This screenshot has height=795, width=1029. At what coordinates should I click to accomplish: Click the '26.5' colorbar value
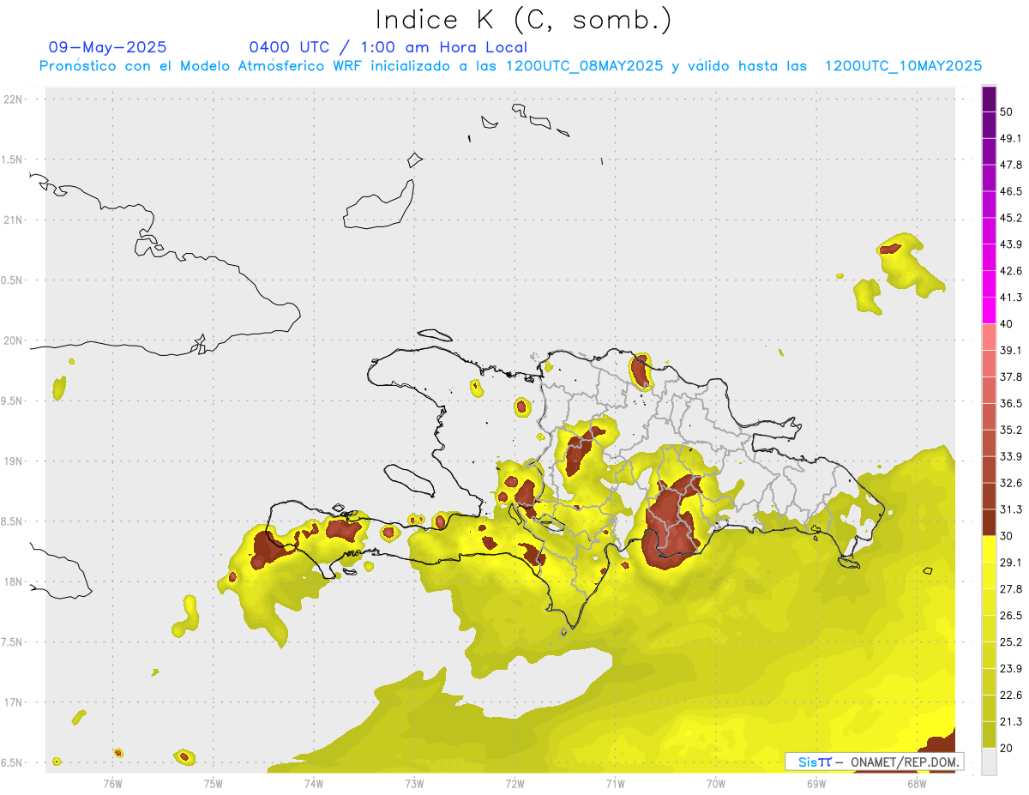click(x=1011, y=616)
